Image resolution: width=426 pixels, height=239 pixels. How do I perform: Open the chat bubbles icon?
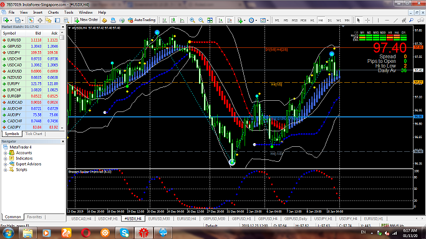tap(420, 21)
